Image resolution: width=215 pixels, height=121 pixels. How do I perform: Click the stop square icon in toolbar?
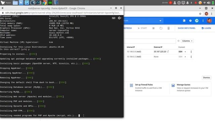(154, 28)
